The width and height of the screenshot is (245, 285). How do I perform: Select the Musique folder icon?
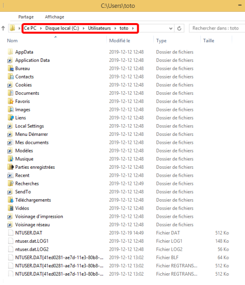(10, 159)
